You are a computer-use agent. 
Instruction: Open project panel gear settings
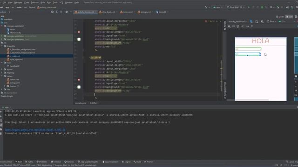click(x=67, y=12)
